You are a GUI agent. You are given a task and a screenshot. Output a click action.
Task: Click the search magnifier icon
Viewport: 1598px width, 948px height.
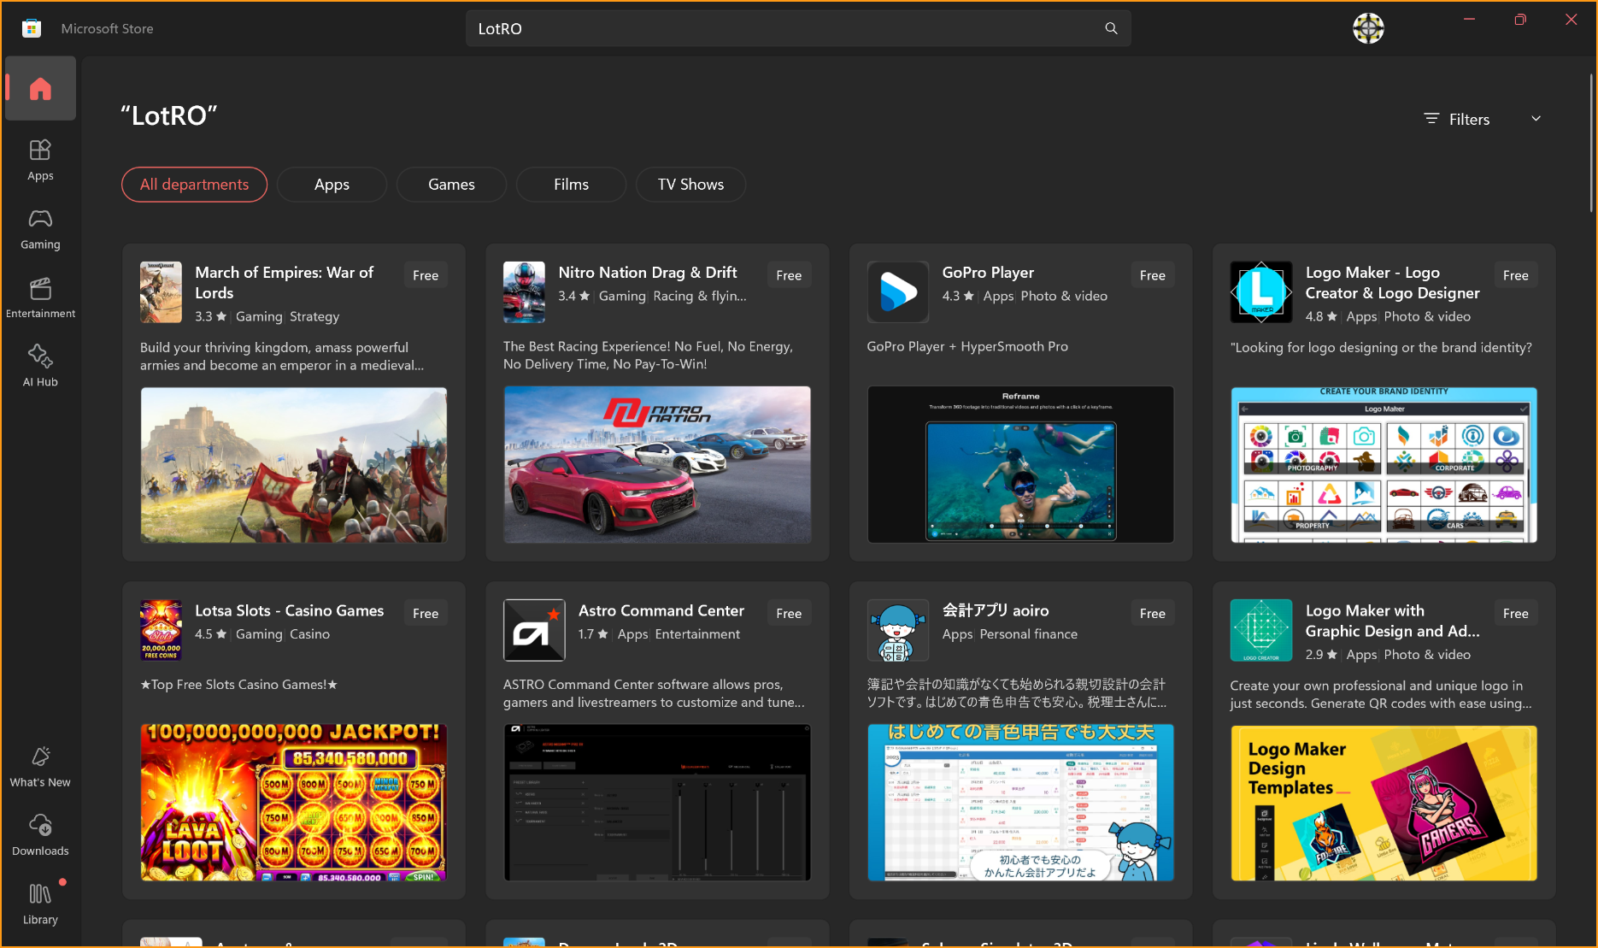pos(1111,28)
